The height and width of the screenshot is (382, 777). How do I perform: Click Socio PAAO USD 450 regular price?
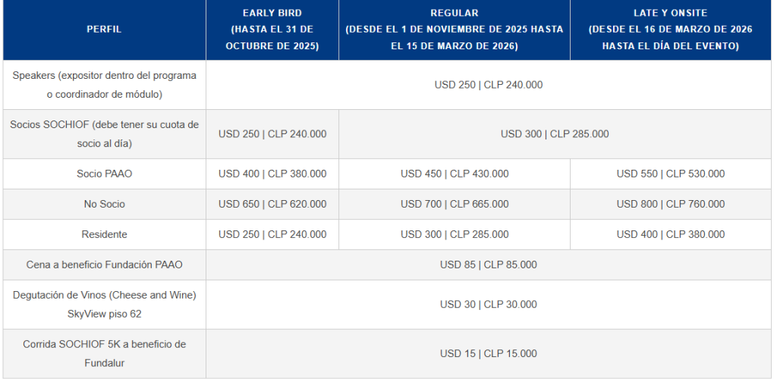point(455,174)
